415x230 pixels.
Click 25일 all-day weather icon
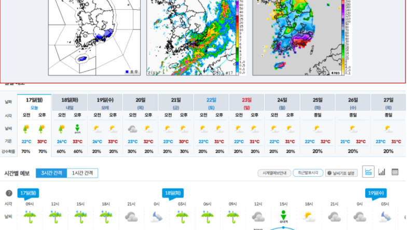317,129
